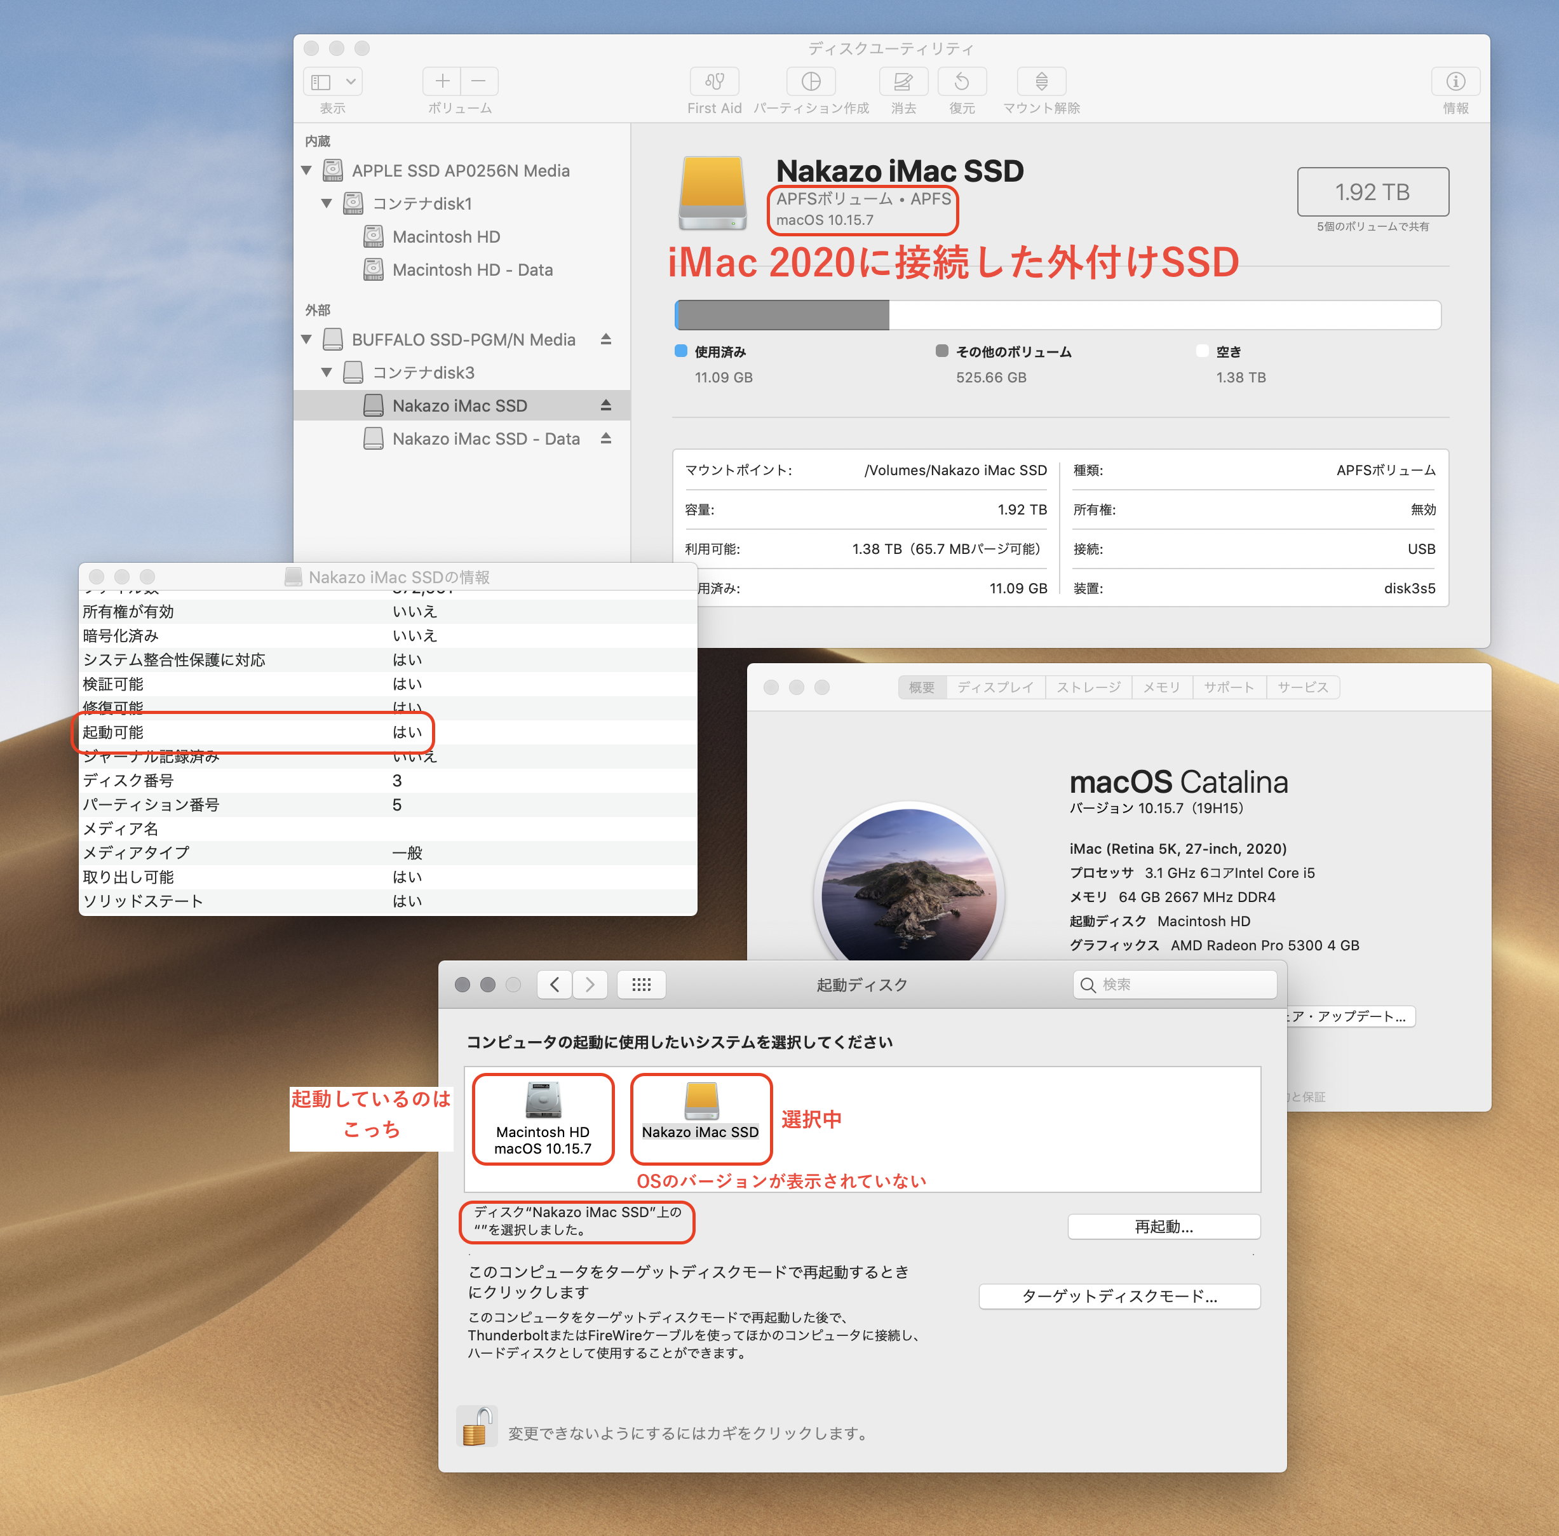The width and height of the screenshot is (1559, 1536).
Task: Select APPLE SSD AP0256N Media in sidebar
Action: [462, 170]
